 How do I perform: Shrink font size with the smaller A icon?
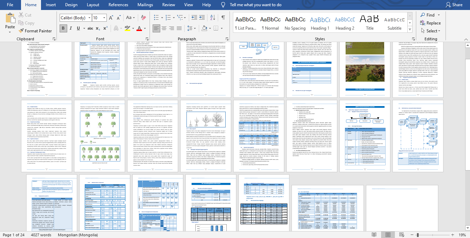pyautogui.click(x=118, y=18)
